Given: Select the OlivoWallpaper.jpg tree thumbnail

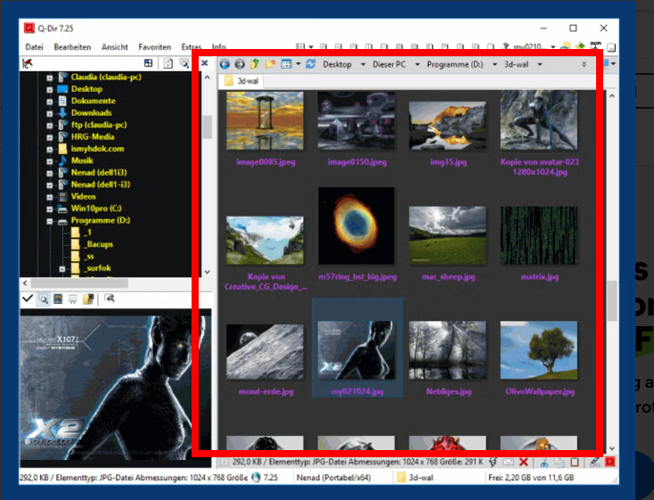Looking at the screenshot, I should (539, 350).
